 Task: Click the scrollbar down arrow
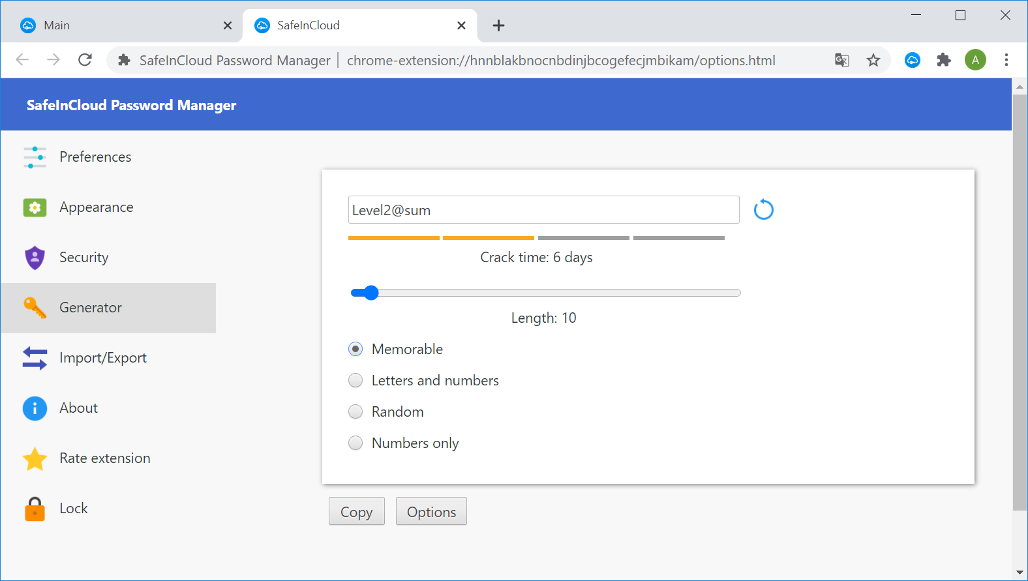pyautogui.click(x=1020, y=573)
